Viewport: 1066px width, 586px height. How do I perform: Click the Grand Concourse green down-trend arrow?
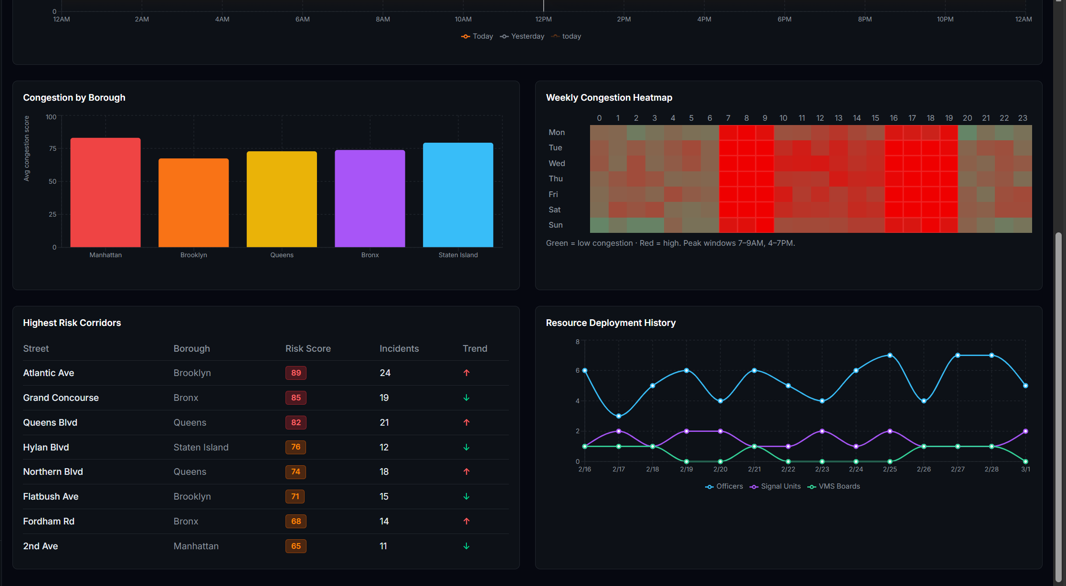click(x=466, y=398)
